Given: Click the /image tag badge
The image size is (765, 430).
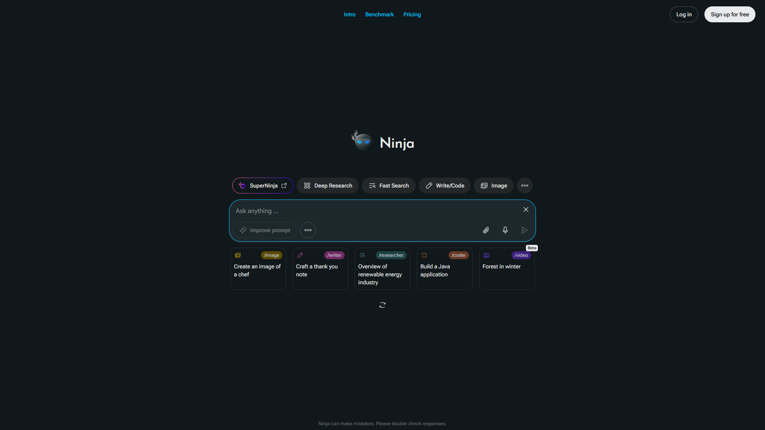Looking at the screenshot, I should coord(272,255).
